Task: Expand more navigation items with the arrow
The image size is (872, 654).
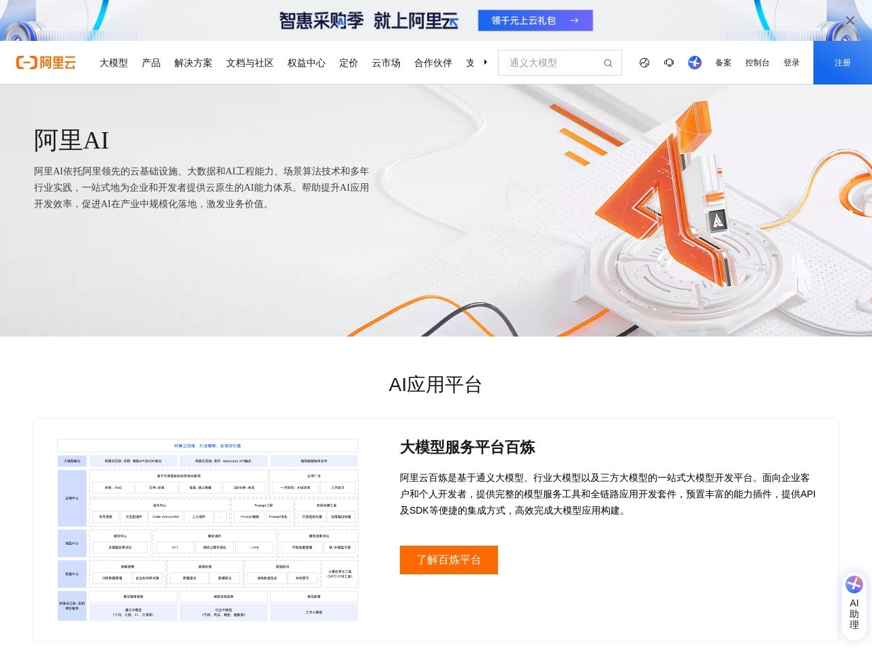Action: pyautogui.click(x=485, y=62)
